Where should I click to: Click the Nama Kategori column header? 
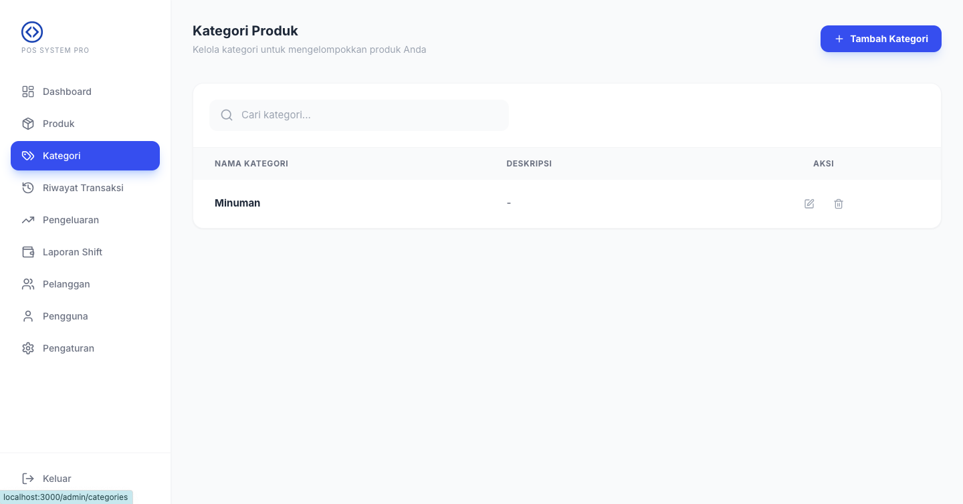(251, 164)
